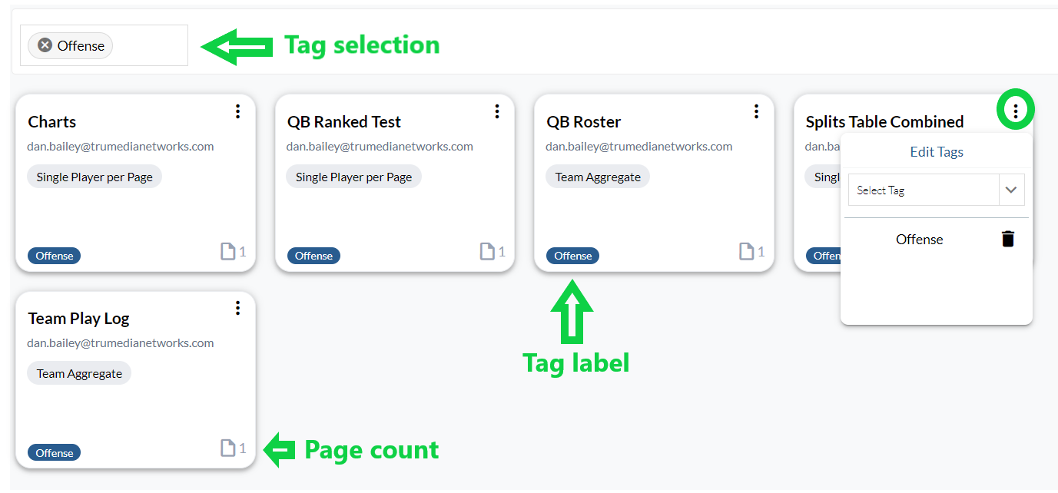Click the Offense tag on Team Play Log card
The height and width of the screenshot is (493, 1058).
(55, 453)
